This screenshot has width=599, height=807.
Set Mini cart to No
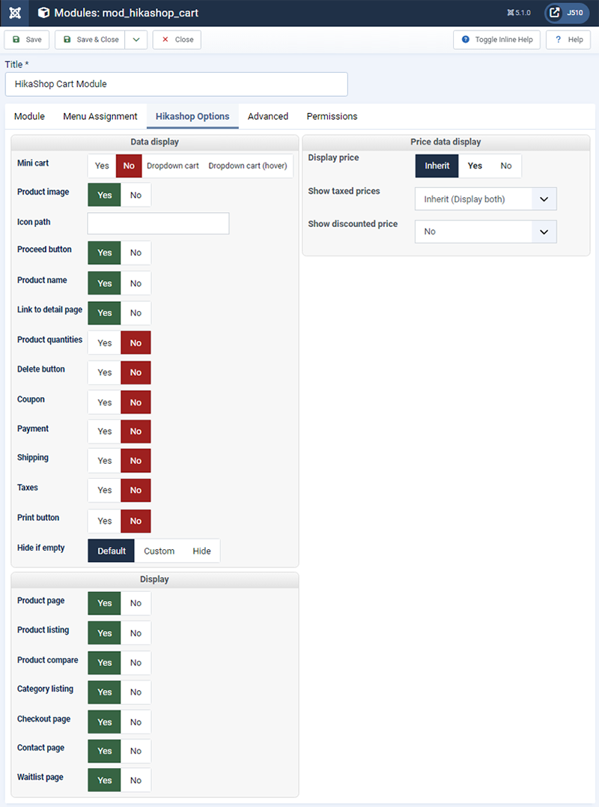click(x=129, y=166)
